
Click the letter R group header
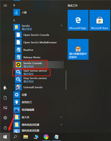[14, 6]
